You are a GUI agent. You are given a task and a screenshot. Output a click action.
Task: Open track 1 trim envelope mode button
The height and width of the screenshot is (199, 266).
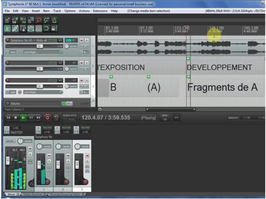11,52
